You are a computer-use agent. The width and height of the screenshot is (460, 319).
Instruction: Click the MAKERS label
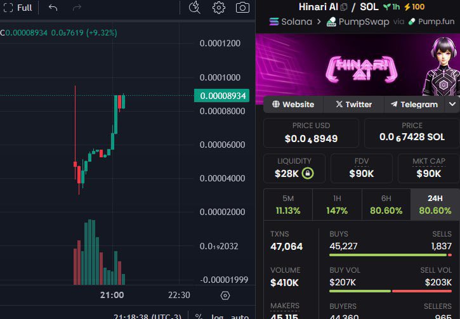285,306
